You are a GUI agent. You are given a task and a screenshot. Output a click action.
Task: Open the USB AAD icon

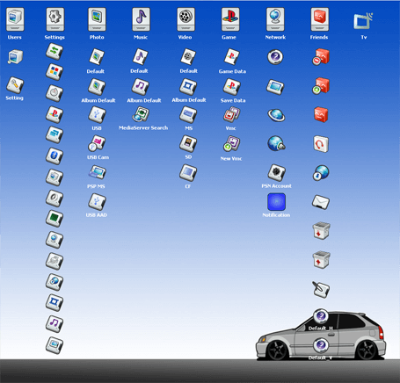(97, 202)
